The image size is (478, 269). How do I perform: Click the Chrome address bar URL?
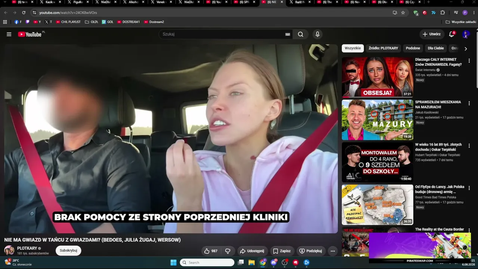point(68,13)
